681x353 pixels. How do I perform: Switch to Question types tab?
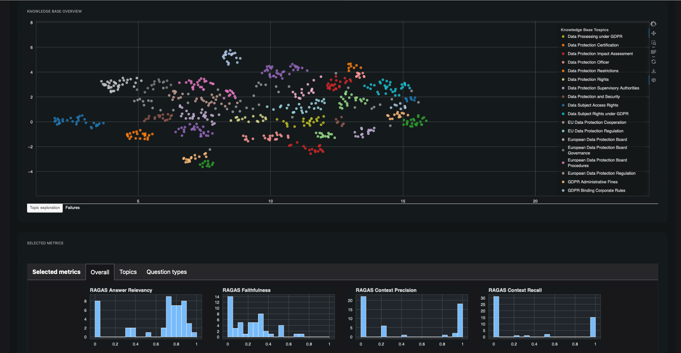point(166,272)
